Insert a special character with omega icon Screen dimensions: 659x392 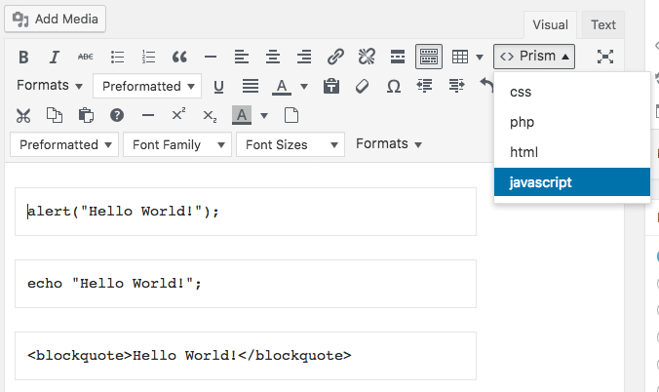394,86
